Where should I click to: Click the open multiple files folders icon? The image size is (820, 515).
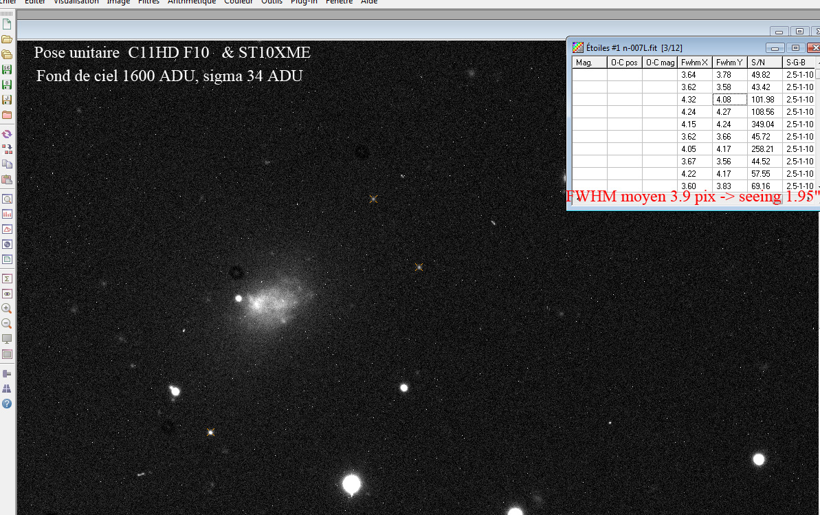tap(7, 54)
